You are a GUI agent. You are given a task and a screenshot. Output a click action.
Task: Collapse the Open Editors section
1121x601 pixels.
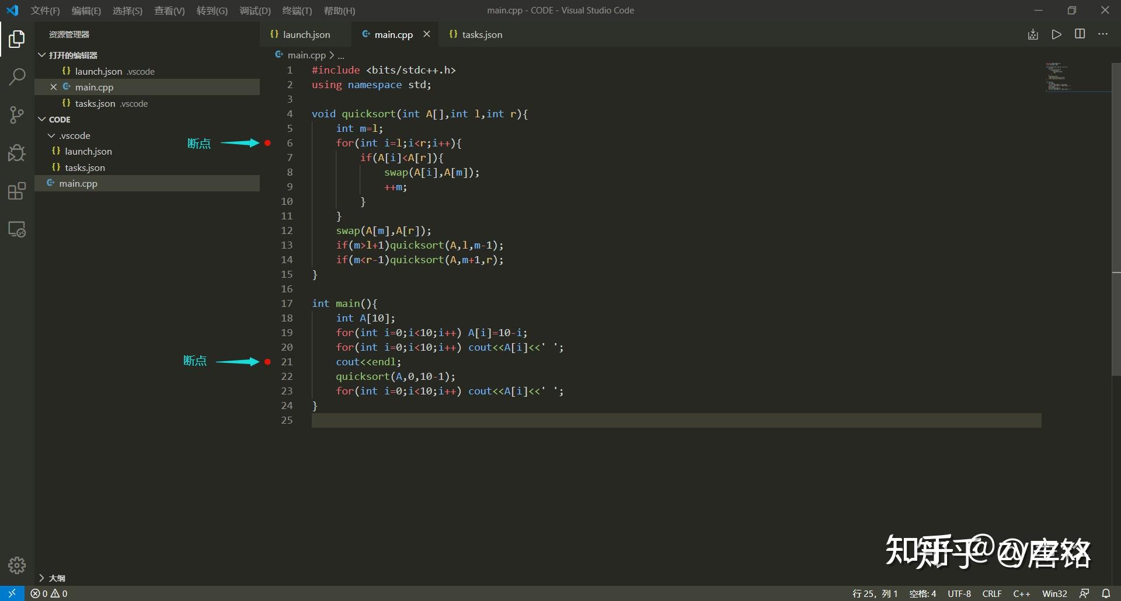tap(42, 55)
